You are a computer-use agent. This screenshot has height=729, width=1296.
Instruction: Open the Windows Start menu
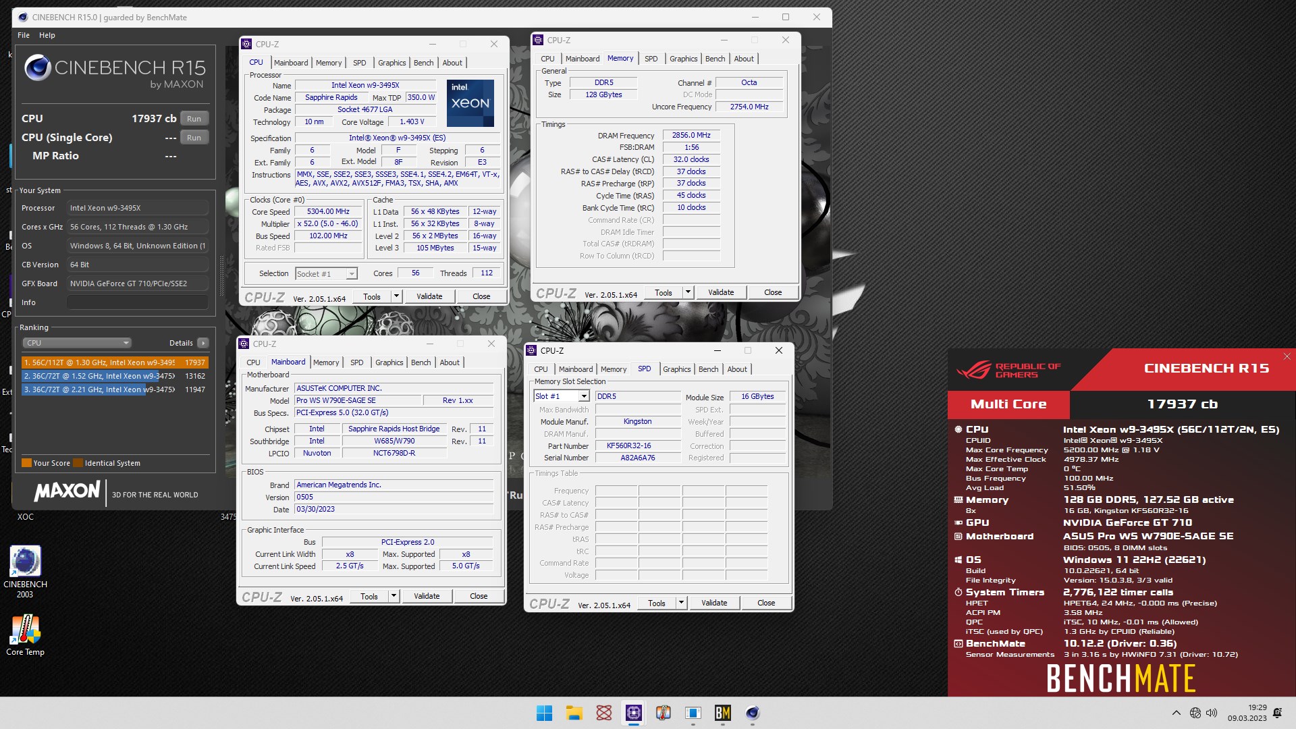(x=544, y=713)
